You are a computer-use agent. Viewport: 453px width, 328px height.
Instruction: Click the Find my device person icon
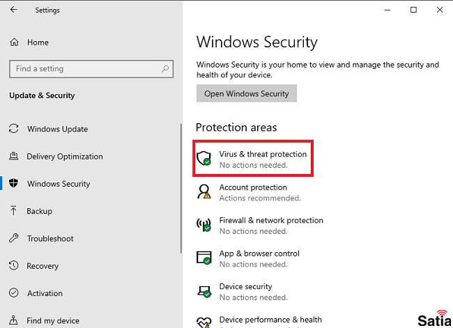point(13,320)
